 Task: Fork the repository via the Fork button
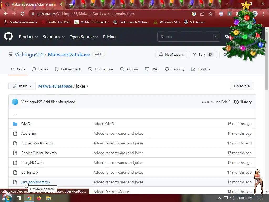click(203, 54)
